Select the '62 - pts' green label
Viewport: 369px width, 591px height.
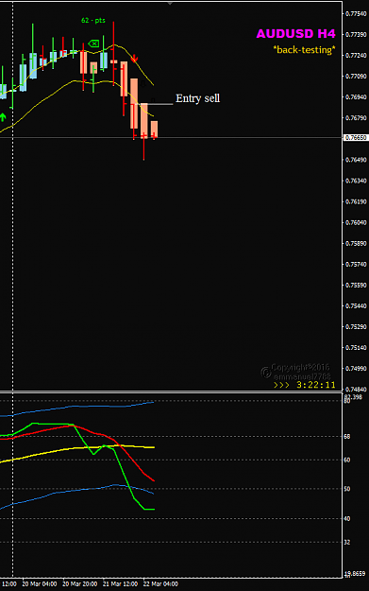click(x=93, y=21)
